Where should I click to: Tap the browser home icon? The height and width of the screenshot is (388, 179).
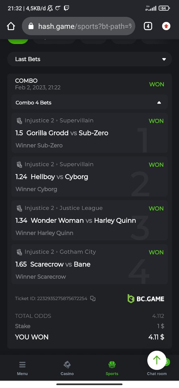pyautogui.click(x=11, y=26)
